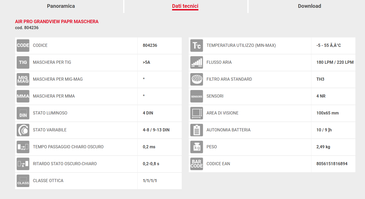365x199 pixels.
Task: Click the 4-8 / 9-13 DIN value
Action: [x=156, y=130]
